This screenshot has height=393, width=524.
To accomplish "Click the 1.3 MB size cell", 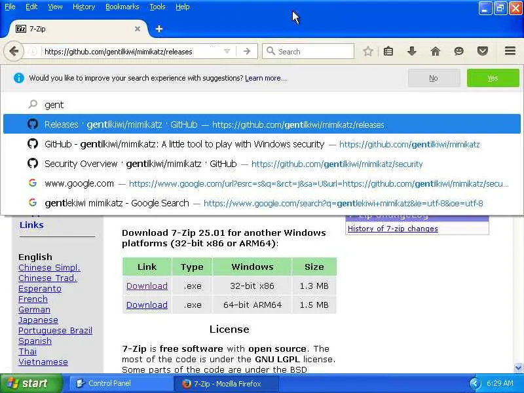I will [x=314, y=286].
